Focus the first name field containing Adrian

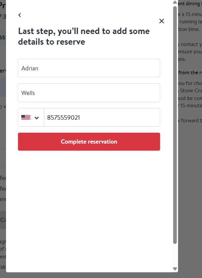pyautogui.click(x=89, y=68)
